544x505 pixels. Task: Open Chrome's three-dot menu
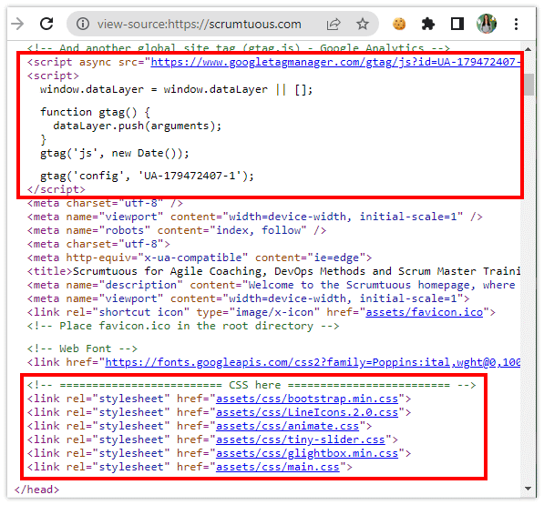(x=516, y=24)
